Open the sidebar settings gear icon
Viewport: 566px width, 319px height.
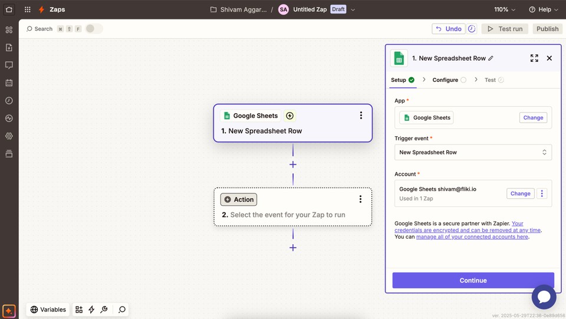coord(9,136)
